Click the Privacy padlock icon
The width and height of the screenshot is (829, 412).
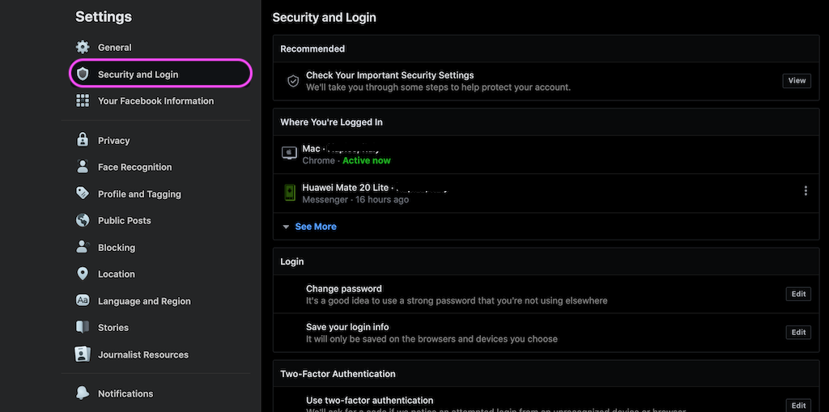click(83, 140)
